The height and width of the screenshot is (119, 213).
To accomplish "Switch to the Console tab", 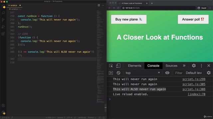I will tap(153, 66).
